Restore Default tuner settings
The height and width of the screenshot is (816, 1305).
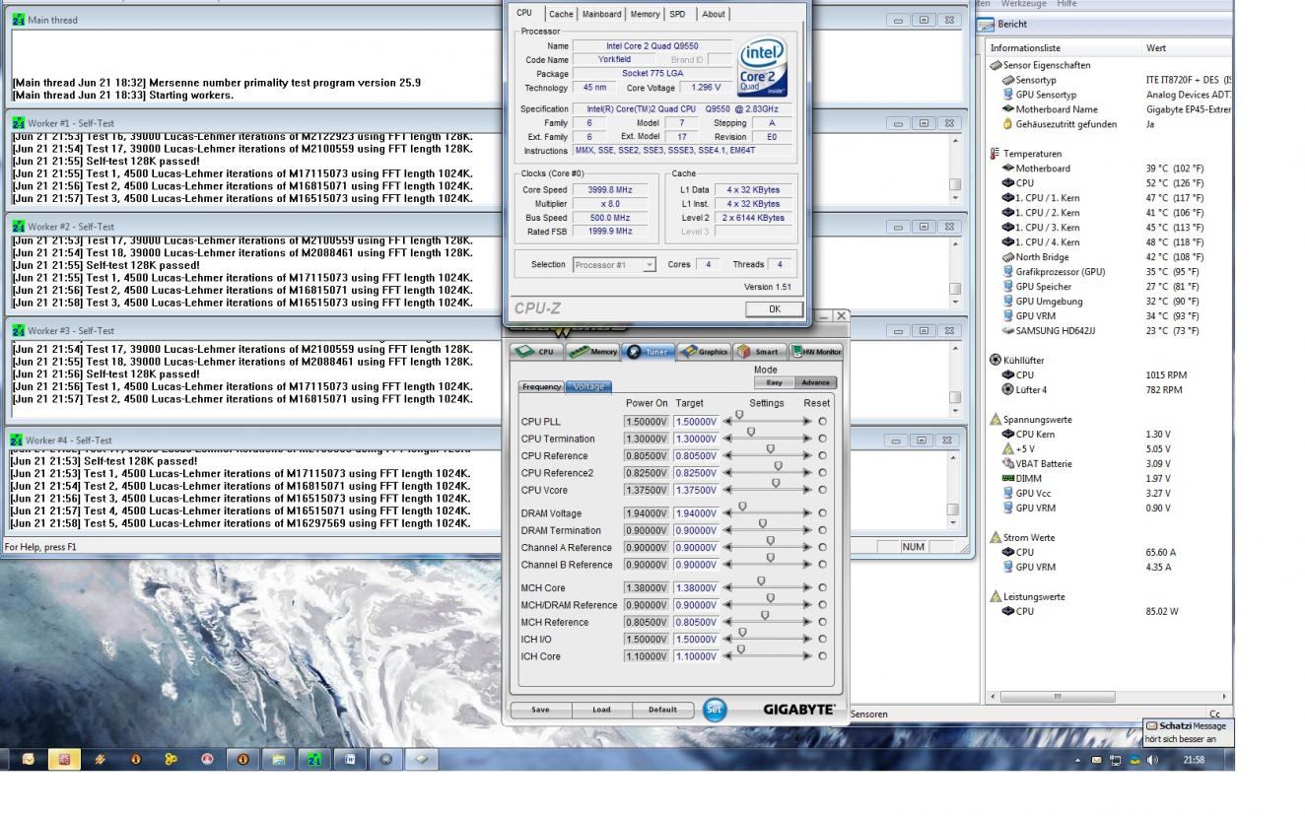click(x=662, y=709)
